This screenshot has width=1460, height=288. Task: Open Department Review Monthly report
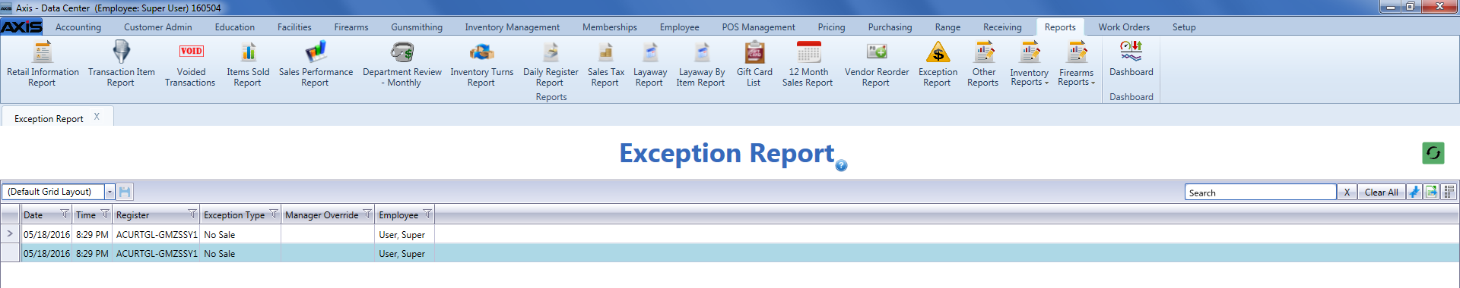tap(401, 64)
